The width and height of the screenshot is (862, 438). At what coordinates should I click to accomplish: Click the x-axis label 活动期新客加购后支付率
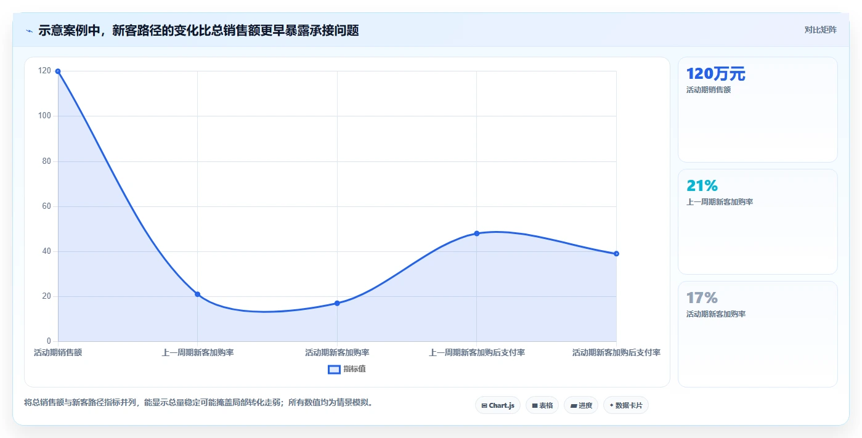616,353
